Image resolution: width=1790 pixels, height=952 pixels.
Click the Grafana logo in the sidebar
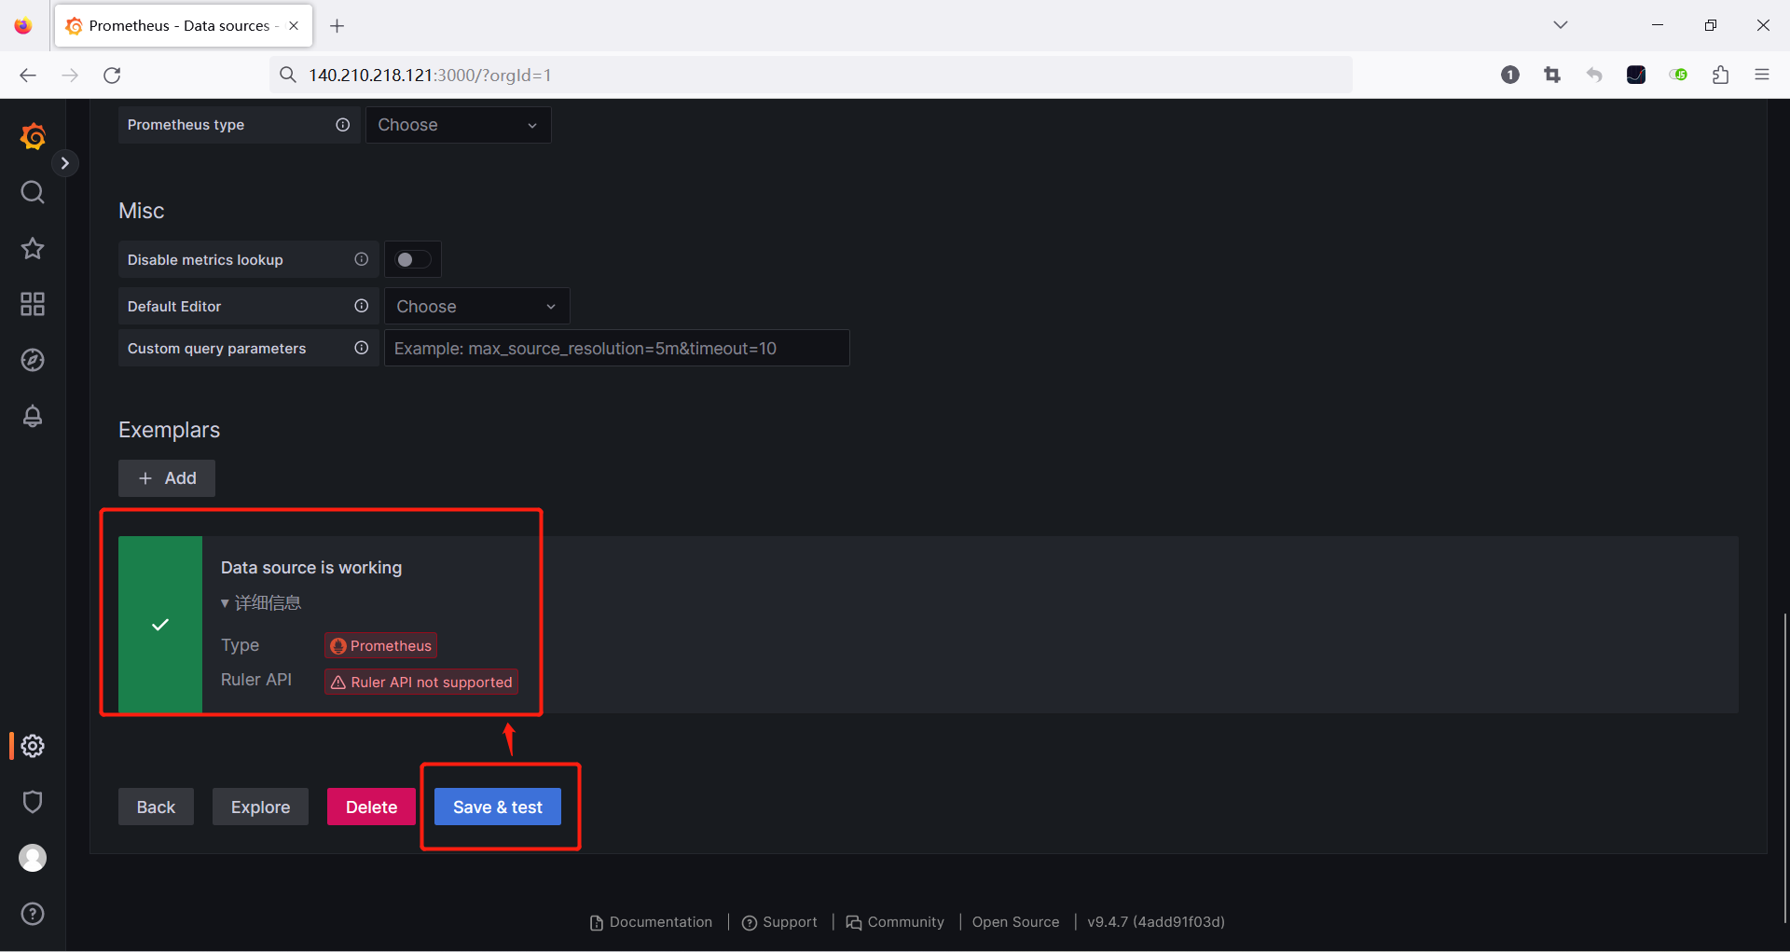(33, 137)
